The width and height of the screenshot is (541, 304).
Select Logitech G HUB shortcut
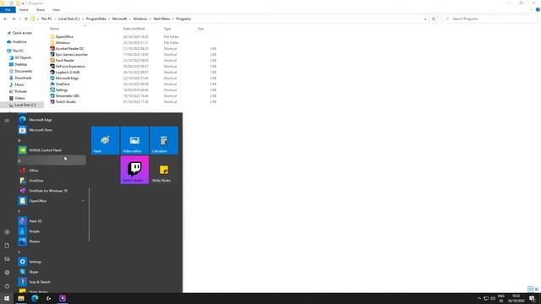click(x=68, y=72)
